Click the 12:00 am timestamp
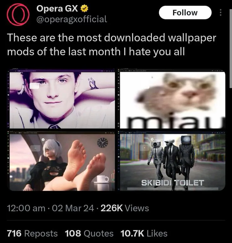Image resolution: width=232 pixels, height=243 pixels. pos(26,208)
